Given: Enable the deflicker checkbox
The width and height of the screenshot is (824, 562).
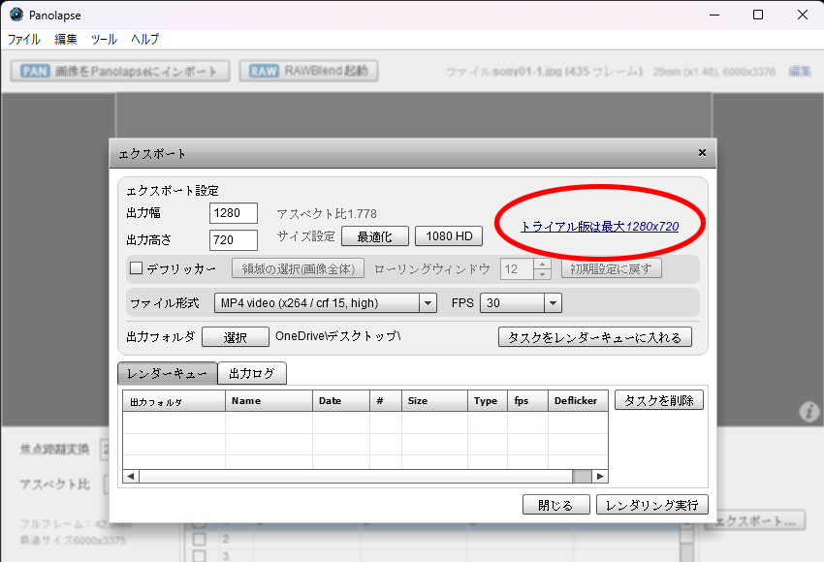Looking at the screenshot, I should (137, 268).
